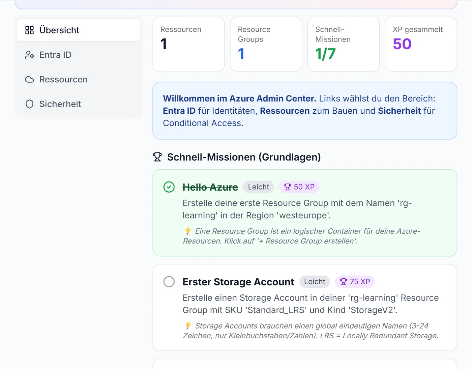
Task: Click the trophy icon in 50 XP badge
Action: pos(288,187)
